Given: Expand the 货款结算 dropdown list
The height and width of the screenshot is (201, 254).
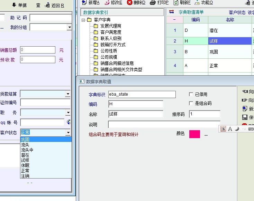Looking at the screenshot, I should point(68,94).
